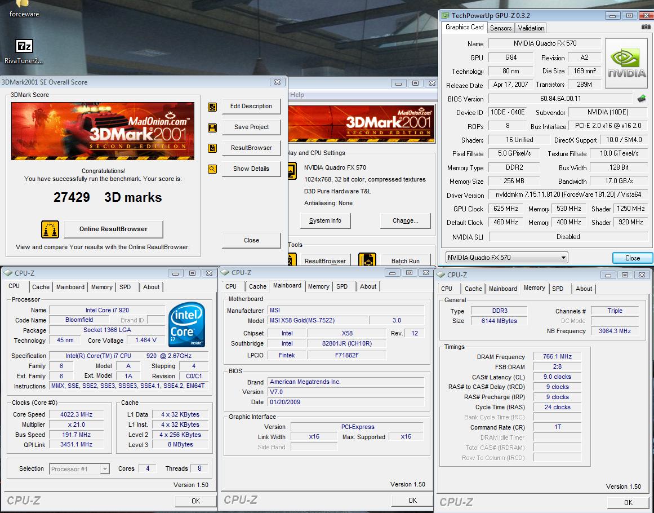This screenshot has height=513, width=654.
Task: Open SPD tab in CPU-Z Mainboard window
Action: coord(342,286)
